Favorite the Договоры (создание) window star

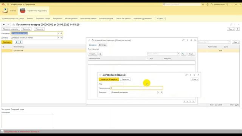coord(100,75)
